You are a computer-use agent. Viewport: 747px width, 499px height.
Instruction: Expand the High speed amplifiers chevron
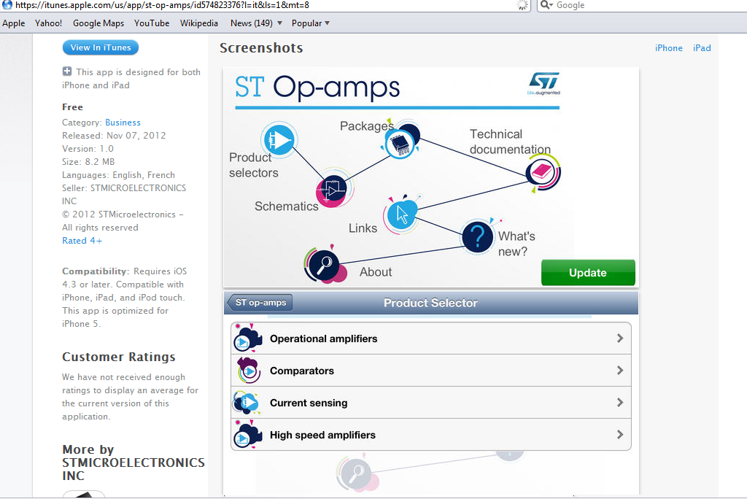point(620,435)
